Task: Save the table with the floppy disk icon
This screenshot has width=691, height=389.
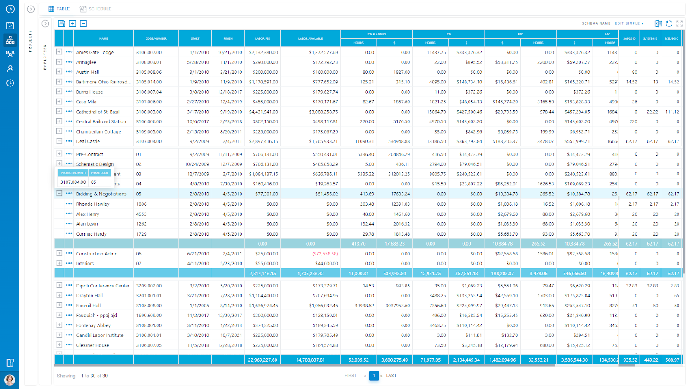Action: coord(62,23)
